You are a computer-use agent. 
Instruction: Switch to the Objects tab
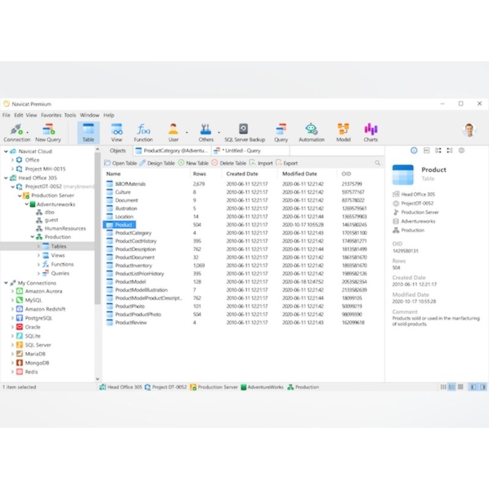pos(117,150)
